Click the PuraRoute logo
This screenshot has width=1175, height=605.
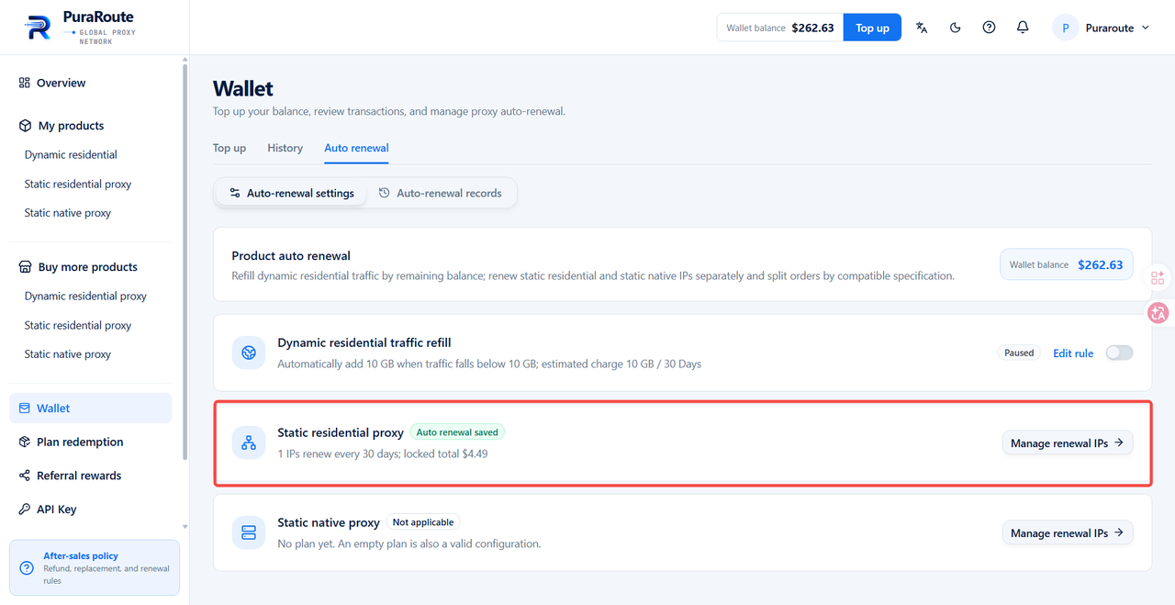78,28
